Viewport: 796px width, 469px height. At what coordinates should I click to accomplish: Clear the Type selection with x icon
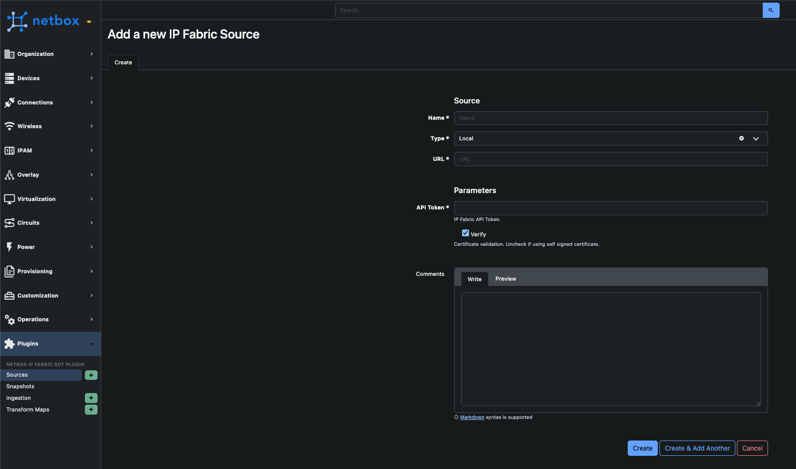741,138
